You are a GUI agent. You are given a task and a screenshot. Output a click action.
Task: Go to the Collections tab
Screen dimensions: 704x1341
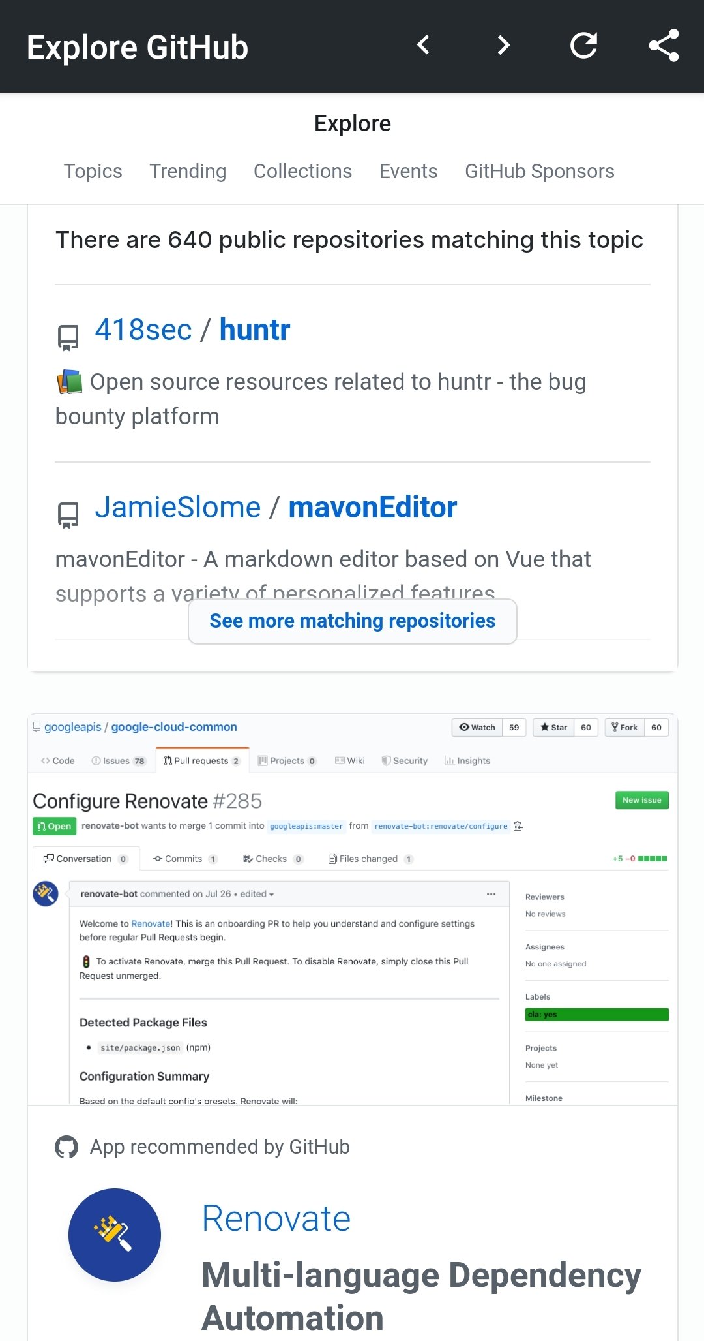(x=302, y=171)
